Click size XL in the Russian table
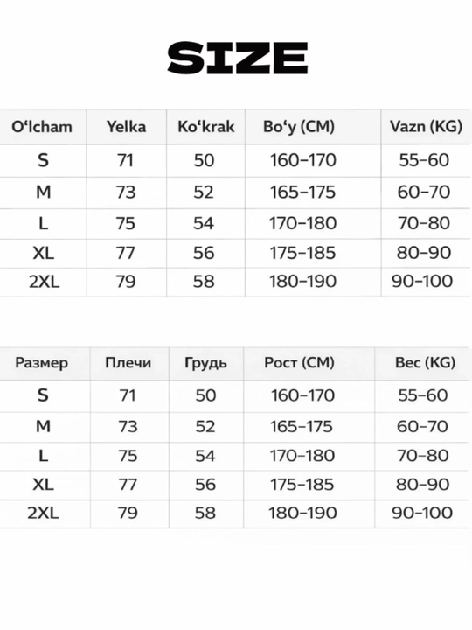The height and width of the screenshot is (630, 472). point(43,485)
